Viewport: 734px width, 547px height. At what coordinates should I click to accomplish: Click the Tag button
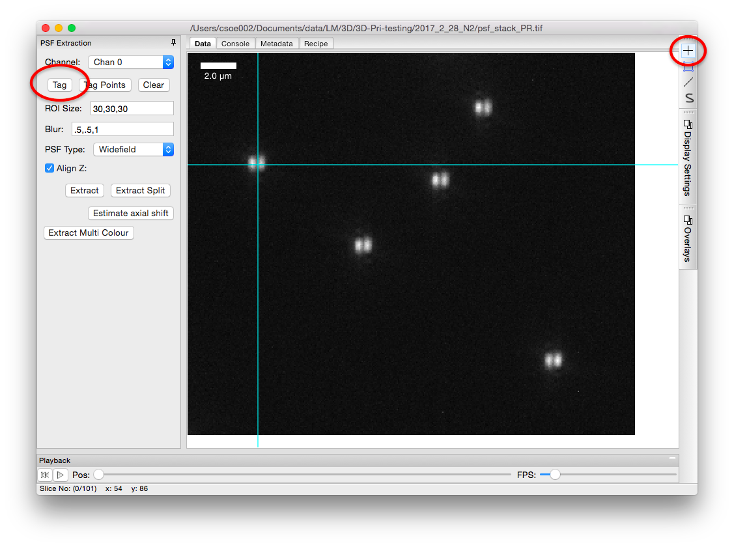[59, 85]
